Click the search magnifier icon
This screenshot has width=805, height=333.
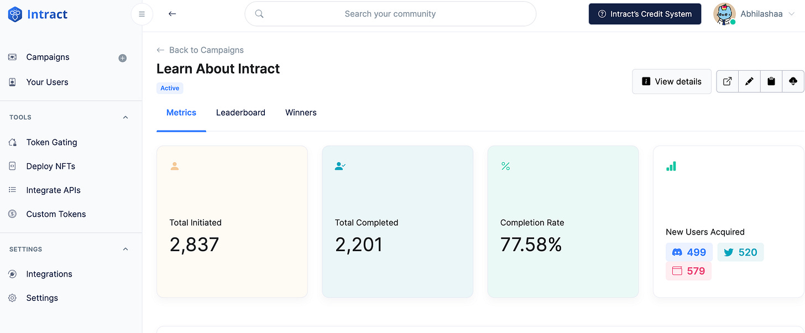coord(259,14)
